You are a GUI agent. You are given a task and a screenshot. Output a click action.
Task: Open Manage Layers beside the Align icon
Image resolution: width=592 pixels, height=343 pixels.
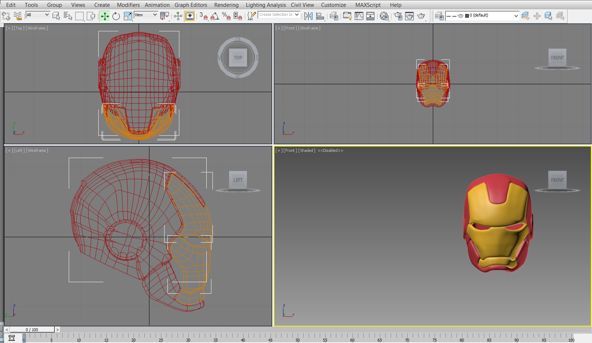coord(334,16)
